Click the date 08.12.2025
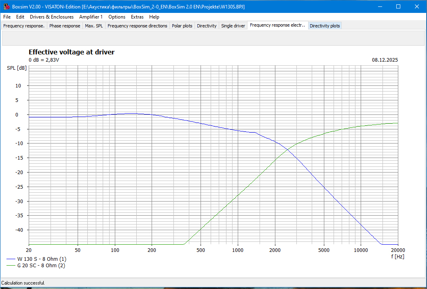 385,60
